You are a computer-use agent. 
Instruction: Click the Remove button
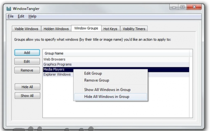(27, 70)
